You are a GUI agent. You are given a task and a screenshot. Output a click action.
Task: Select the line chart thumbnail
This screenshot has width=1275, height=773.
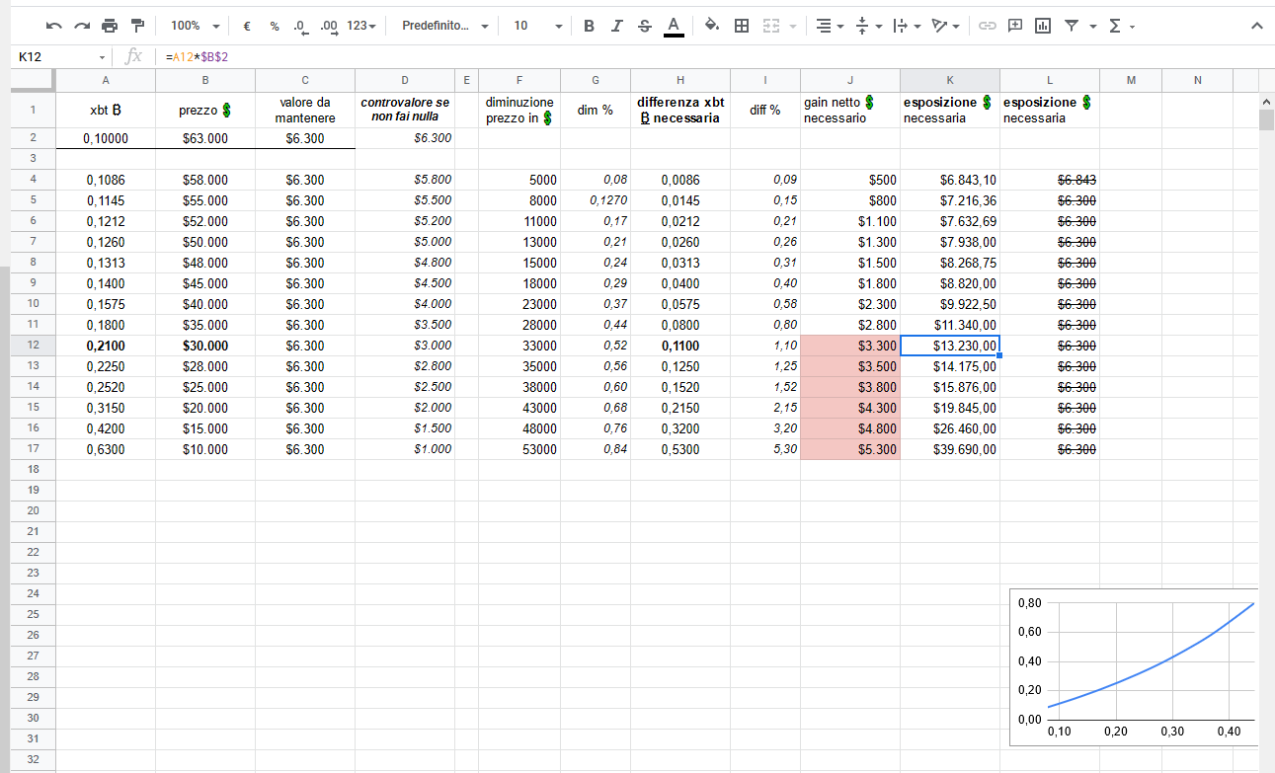tap(1134, 667)
